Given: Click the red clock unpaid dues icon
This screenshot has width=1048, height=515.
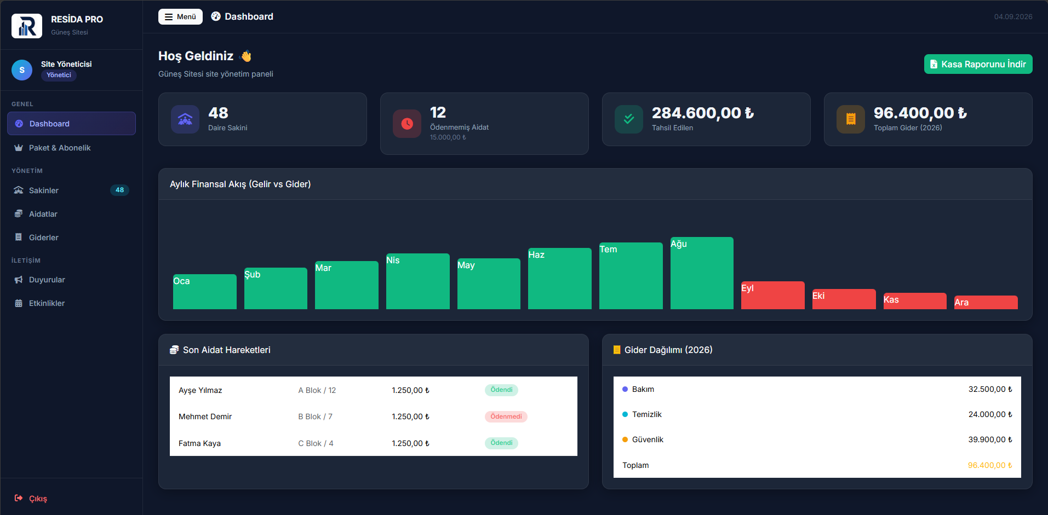Looking at the screenshot, I should [407, 124].
